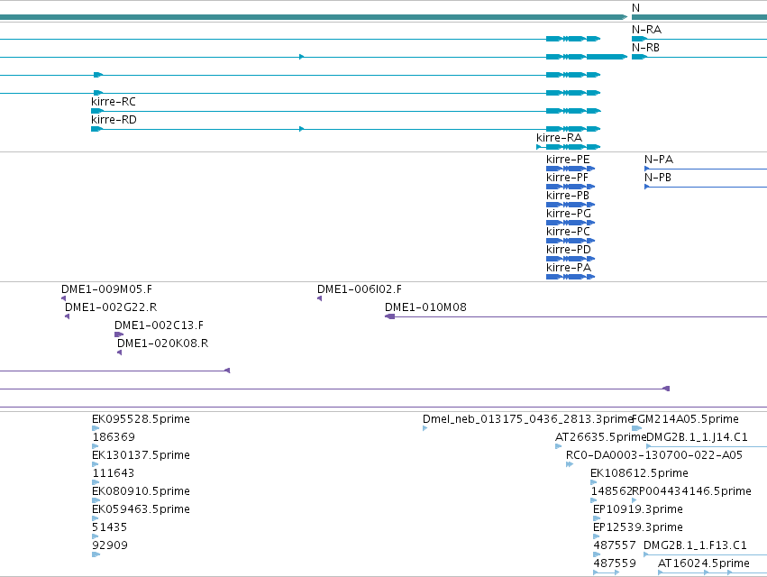Select the DME1-010M08 clone label
Viewport: 767px width, 577px height.
tap(425, 307)
